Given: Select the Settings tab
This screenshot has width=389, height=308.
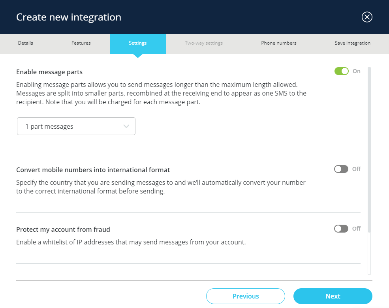Looking at the screenshot, I should [137, 43].
